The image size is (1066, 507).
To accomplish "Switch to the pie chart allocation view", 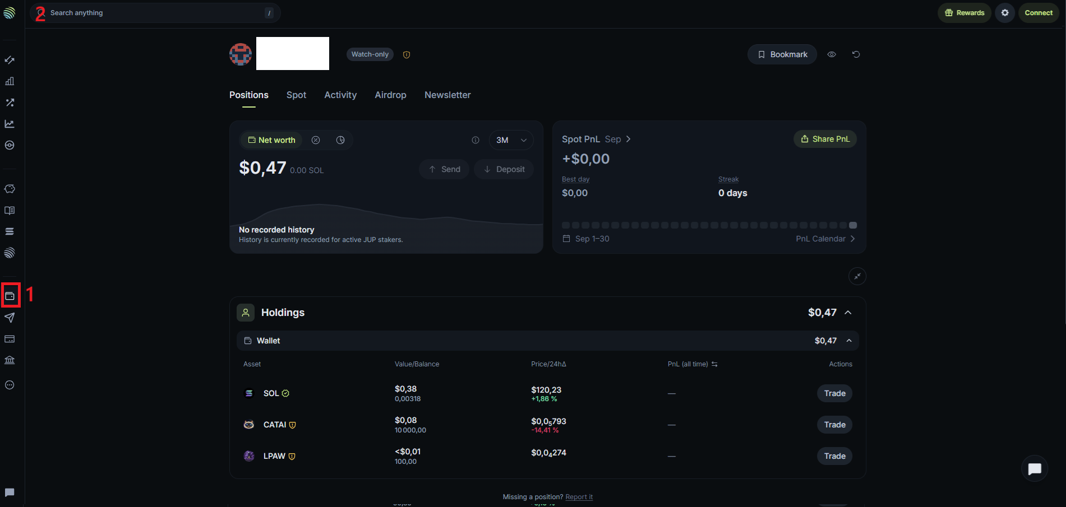I will click(340, 140).
